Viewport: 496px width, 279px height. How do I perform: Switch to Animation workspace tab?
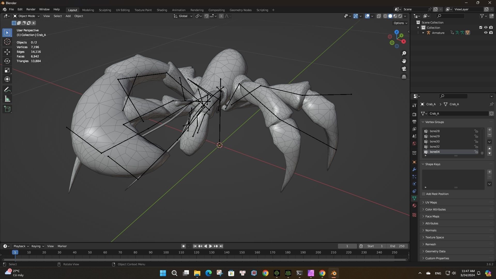179,10
